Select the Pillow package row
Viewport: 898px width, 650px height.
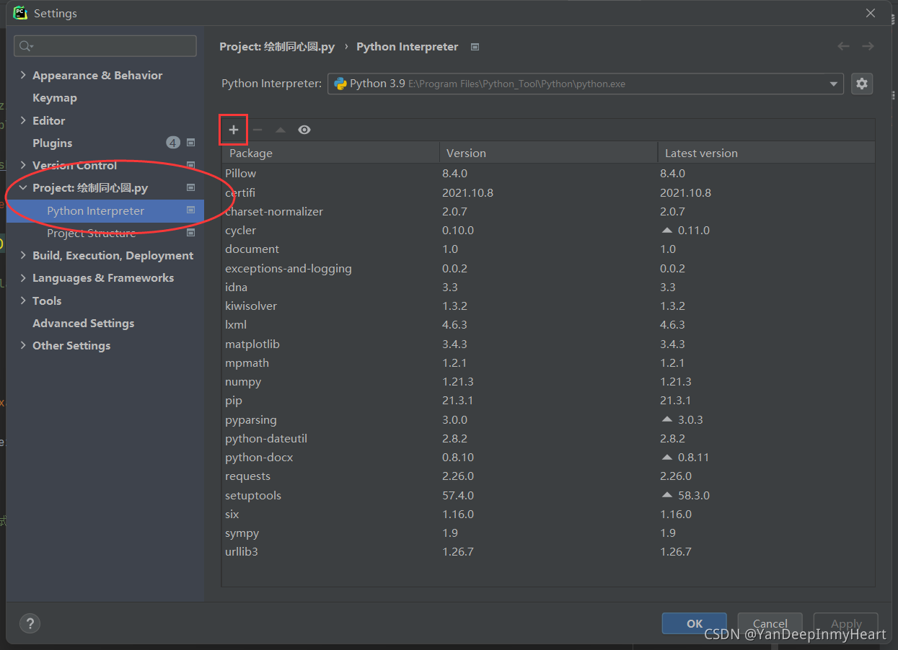tap(548, 174)
